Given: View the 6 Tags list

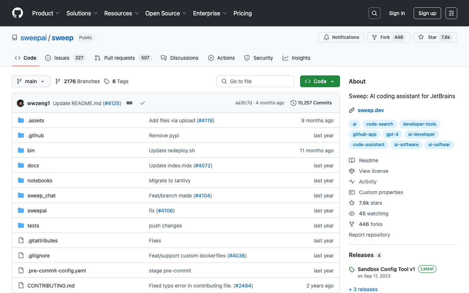Looking at the screenshot, I should click(116, 81).
